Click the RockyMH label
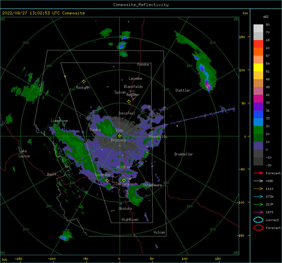This screenshot has height=263, width=282. tap(83, 88)
